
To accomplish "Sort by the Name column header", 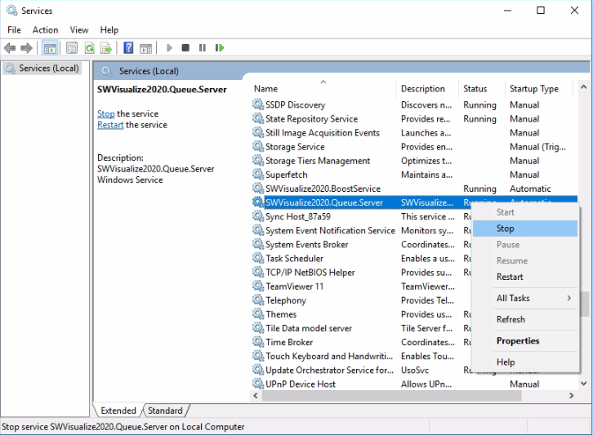I will pyautogui.click(x=323, y=88).
